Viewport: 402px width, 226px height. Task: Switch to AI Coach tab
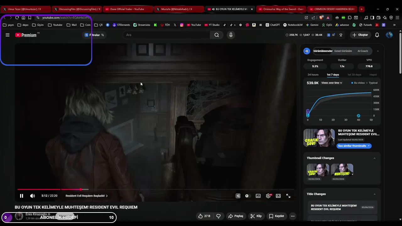[362, 51]
